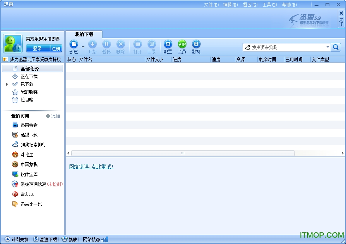The width and height of the screenshot is (346, 244).
Task: Click the VIP 会员 icon
Action: click(182, 44)
